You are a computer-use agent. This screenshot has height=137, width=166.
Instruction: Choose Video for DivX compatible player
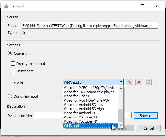coord(90,92)
